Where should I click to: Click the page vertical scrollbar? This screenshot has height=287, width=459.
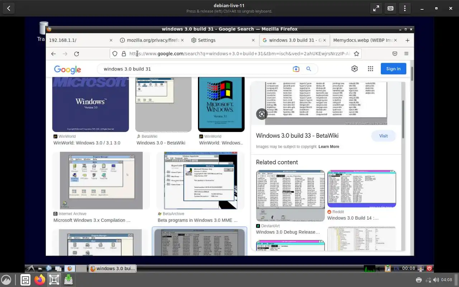tap(412, 74)
